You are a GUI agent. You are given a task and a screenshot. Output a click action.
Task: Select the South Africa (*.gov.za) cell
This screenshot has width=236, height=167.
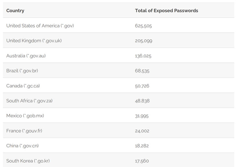pyautogui.click(x=29, y=101)
